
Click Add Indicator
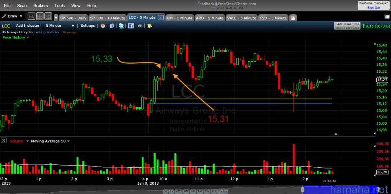point(28,25)
